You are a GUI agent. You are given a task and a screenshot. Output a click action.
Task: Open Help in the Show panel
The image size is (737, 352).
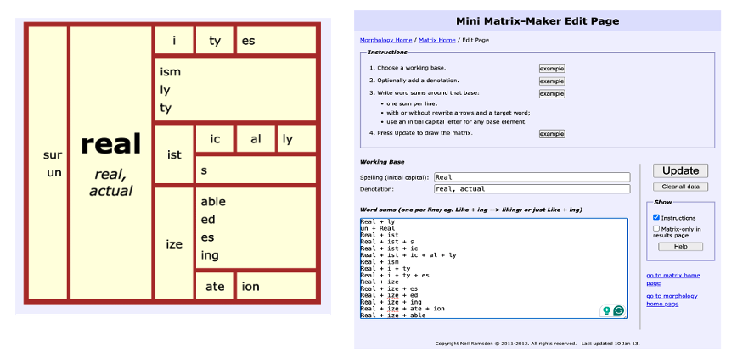click(x=680, y=246)
